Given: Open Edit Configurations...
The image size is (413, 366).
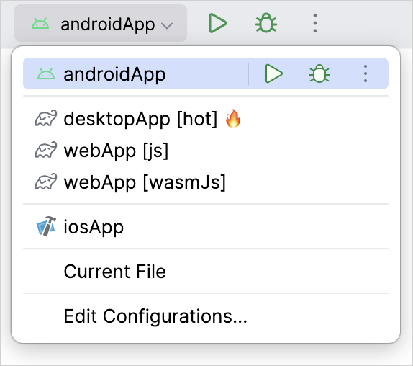Looking at the screenshot, I should click(x=206, y=316).
